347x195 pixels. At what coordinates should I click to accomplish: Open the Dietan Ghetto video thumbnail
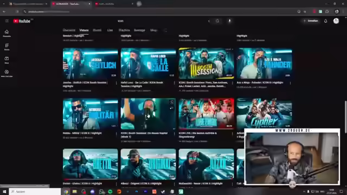pos(91,164)
